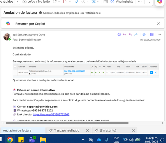166x143 pixels.
Task: Click the rápidos quick steps button
Action: (7, 2)
